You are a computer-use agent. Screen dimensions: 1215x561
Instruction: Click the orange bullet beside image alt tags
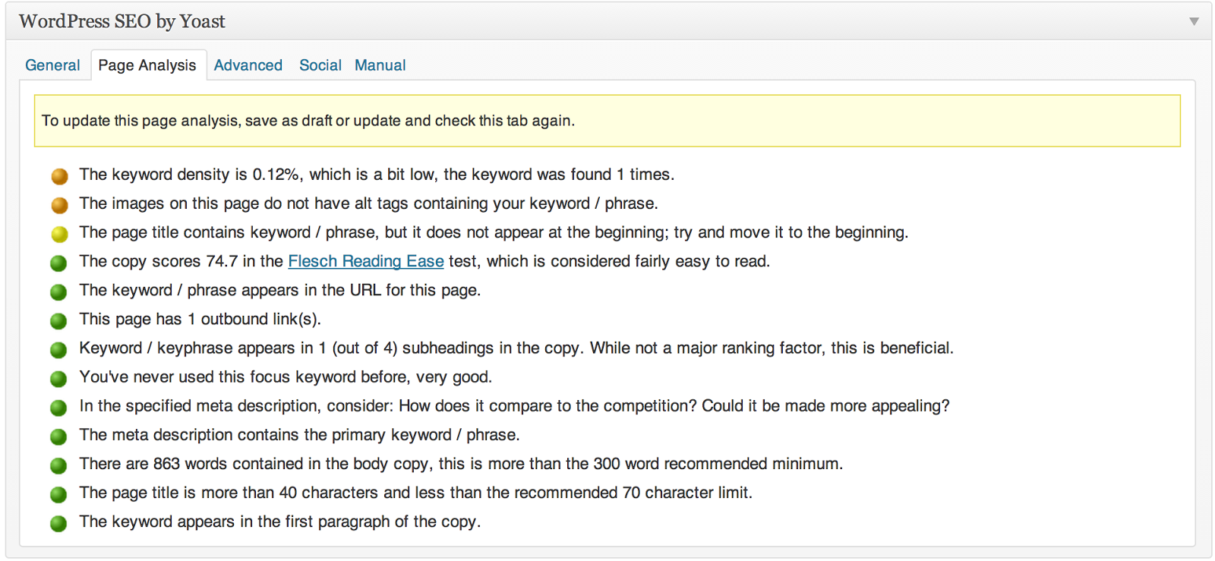[x=59, y=205]
